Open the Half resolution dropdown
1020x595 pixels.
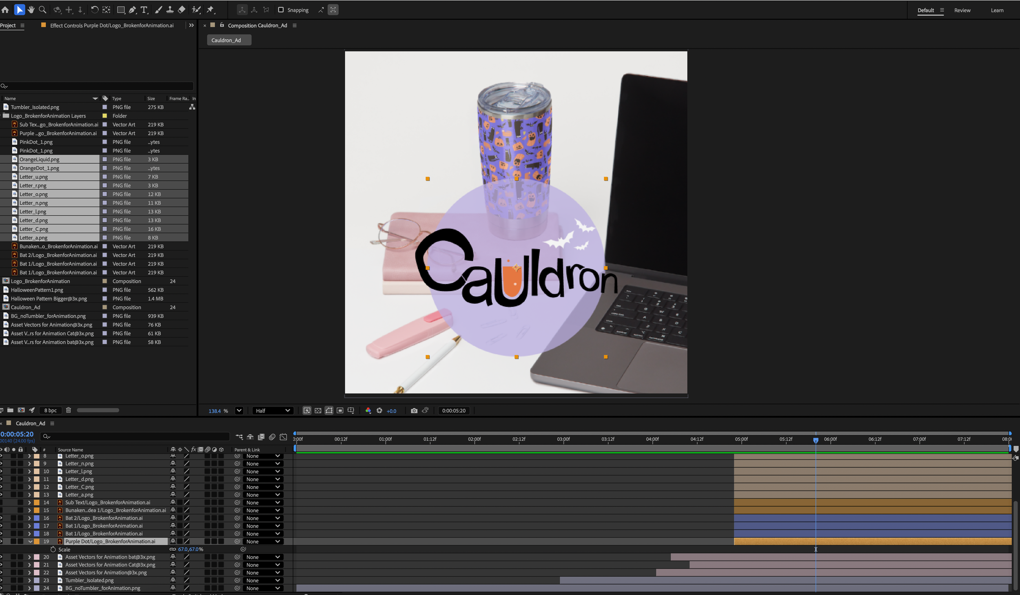[272, 411]
